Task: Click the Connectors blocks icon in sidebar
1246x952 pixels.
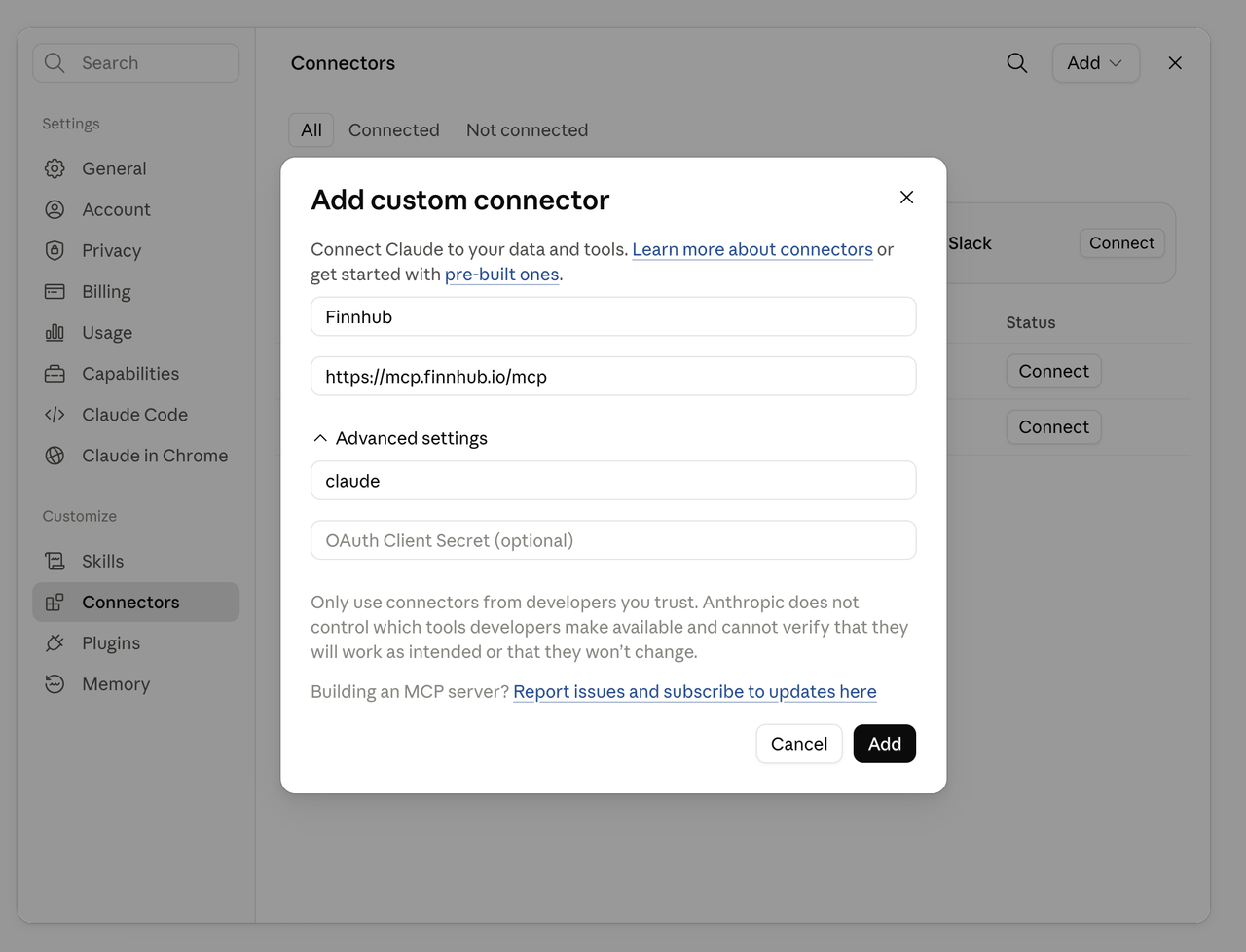Action: tap(55, 602)
